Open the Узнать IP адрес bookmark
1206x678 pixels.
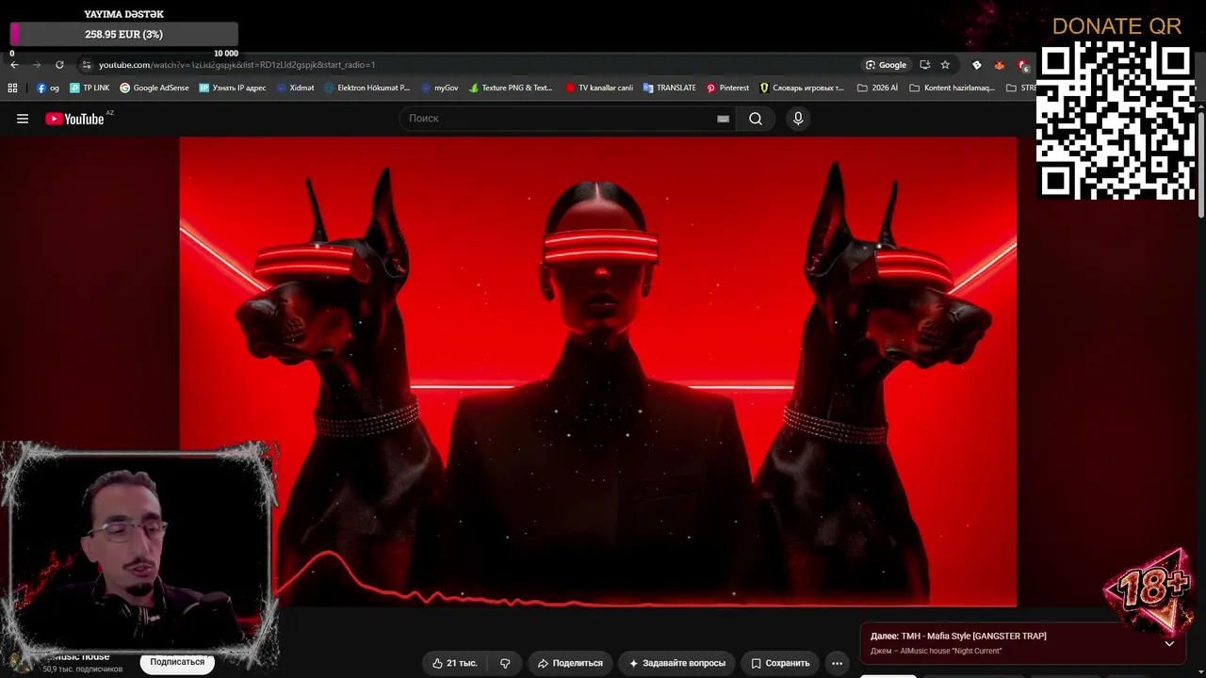pyautogui.click(x=233, y=88)
